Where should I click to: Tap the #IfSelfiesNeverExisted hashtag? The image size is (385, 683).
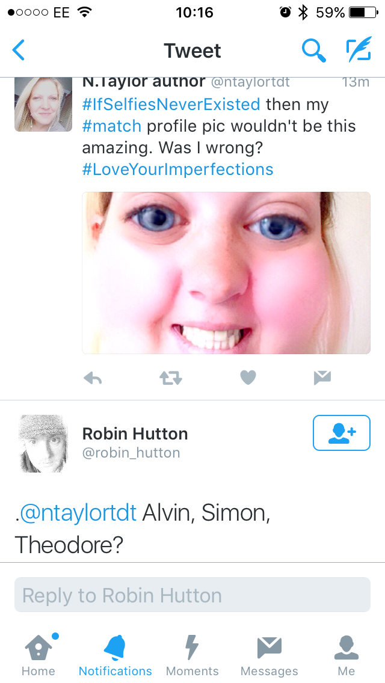click(x=171, y=105)
